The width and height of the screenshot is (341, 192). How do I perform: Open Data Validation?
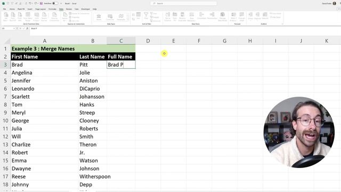click(192, 17)
